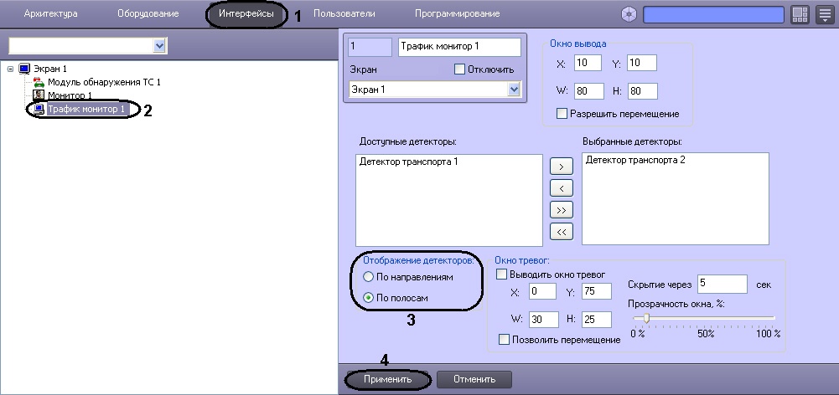Check Разрешить перемещение option
The height and width of the screenshot is (395, 839).
click(562, 113)
